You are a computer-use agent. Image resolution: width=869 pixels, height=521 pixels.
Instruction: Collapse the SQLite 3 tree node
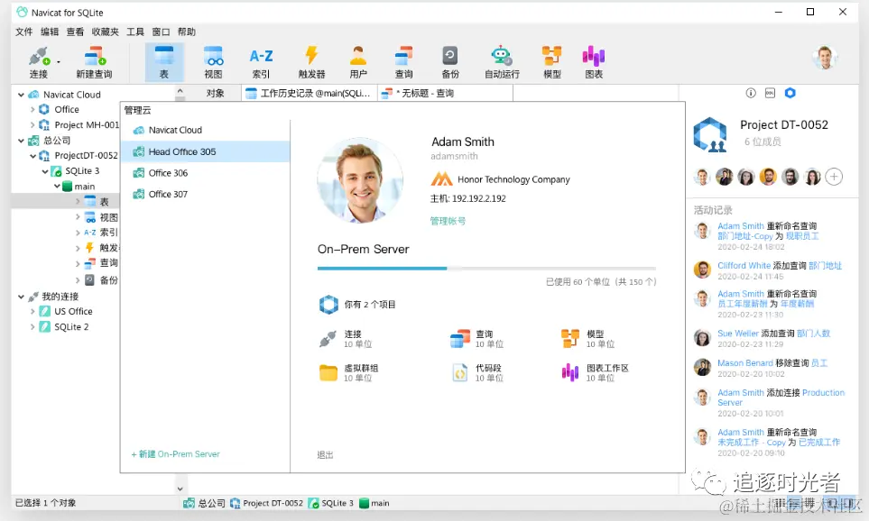45,171
